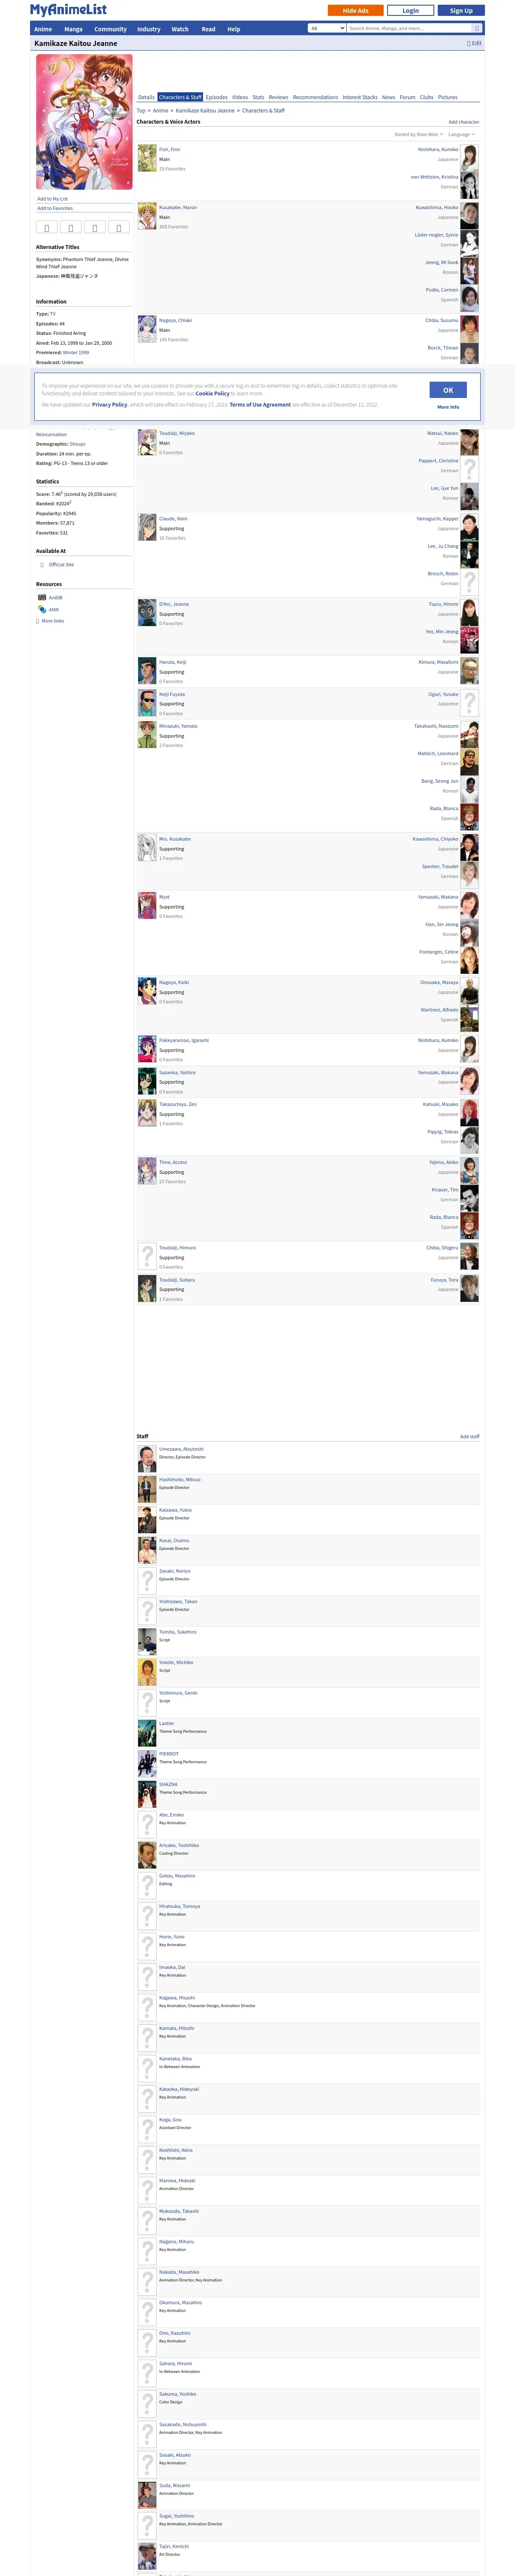Click the Sign Up button

[x=461, y=10]
